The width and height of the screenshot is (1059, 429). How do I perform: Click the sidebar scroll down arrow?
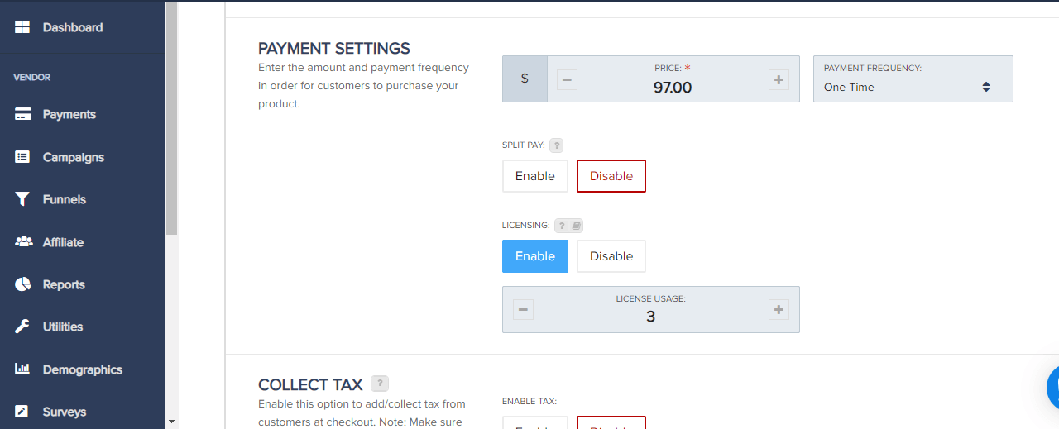click(x=171, y=422)
